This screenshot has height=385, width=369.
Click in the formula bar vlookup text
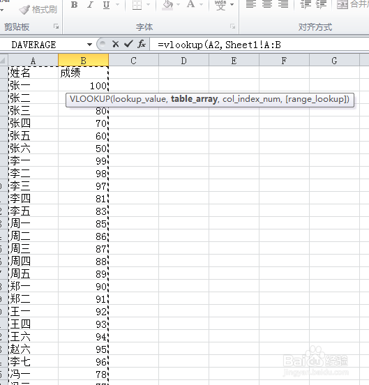point(219,45)
